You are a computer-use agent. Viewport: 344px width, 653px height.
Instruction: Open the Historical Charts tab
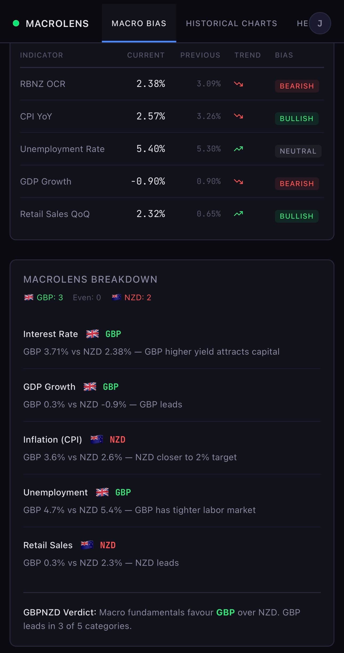pos(231,23)
